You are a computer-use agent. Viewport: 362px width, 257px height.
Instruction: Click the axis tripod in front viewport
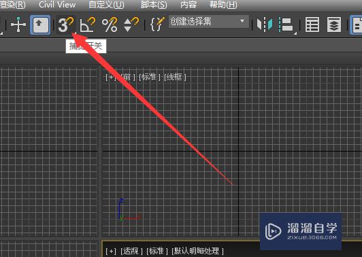[129, 209]
